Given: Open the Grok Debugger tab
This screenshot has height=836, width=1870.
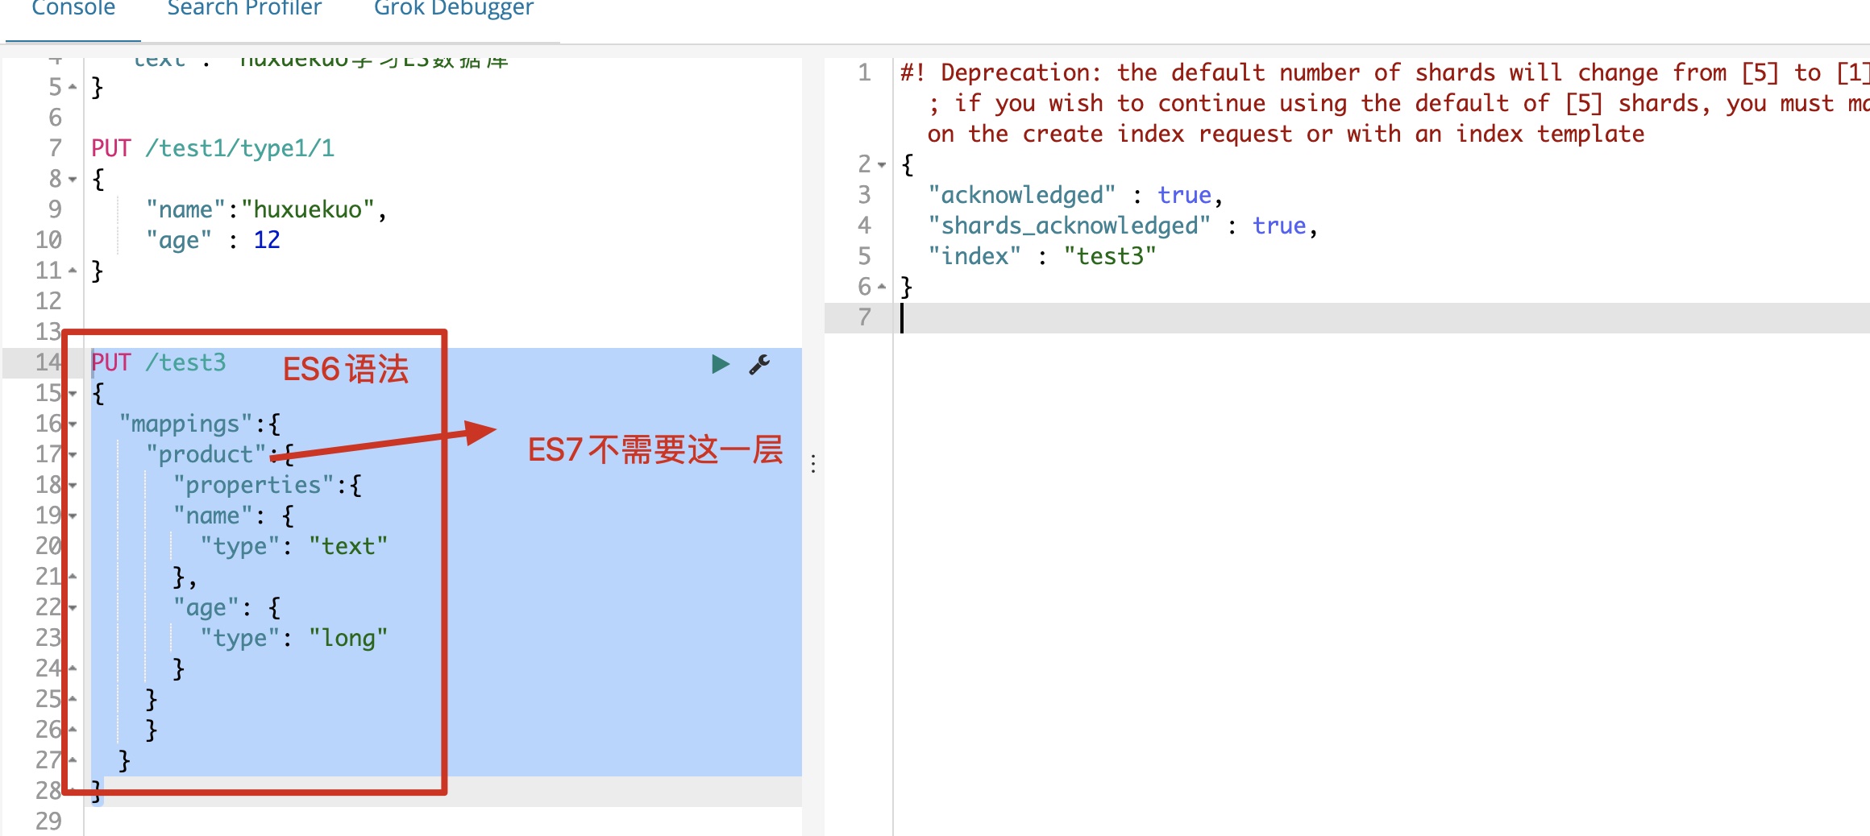Looking at the screenshot, I should [452, 8].
